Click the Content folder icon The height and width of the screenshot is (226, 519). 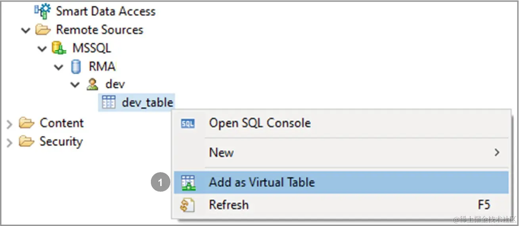click(x=27, y=123)
